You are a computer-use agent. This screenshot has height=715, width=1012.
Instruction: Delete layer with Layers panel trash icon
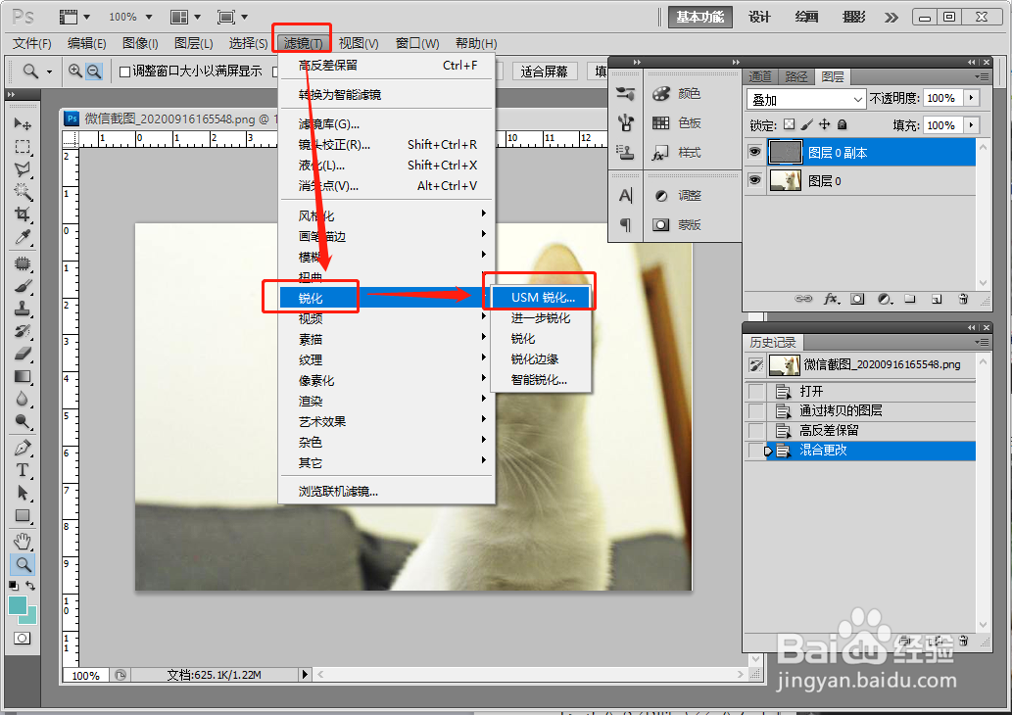tap(963, 299)
